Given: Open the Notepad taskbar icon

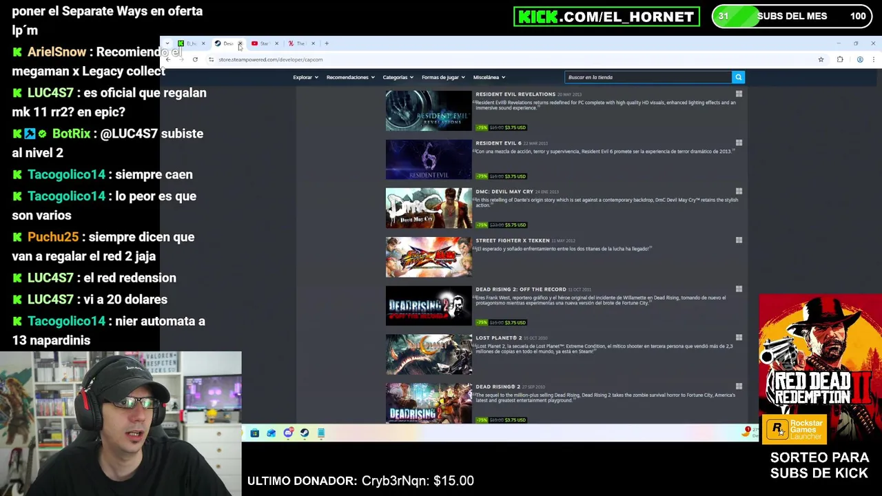Looking at the screenshot, I should click(321, 433).
